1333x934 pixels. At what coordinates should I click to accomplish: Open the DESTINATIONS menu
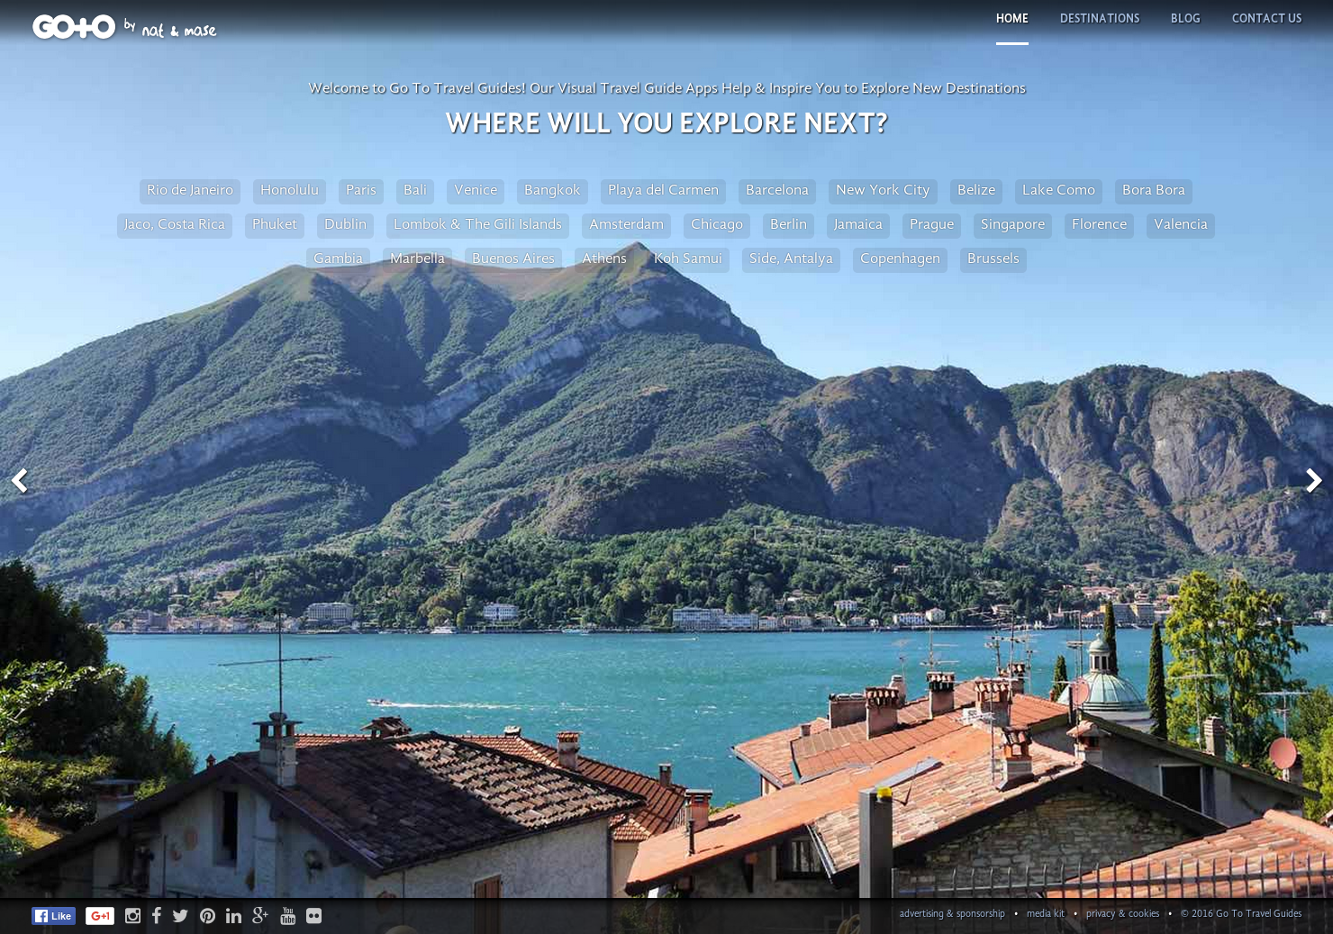1100,18
